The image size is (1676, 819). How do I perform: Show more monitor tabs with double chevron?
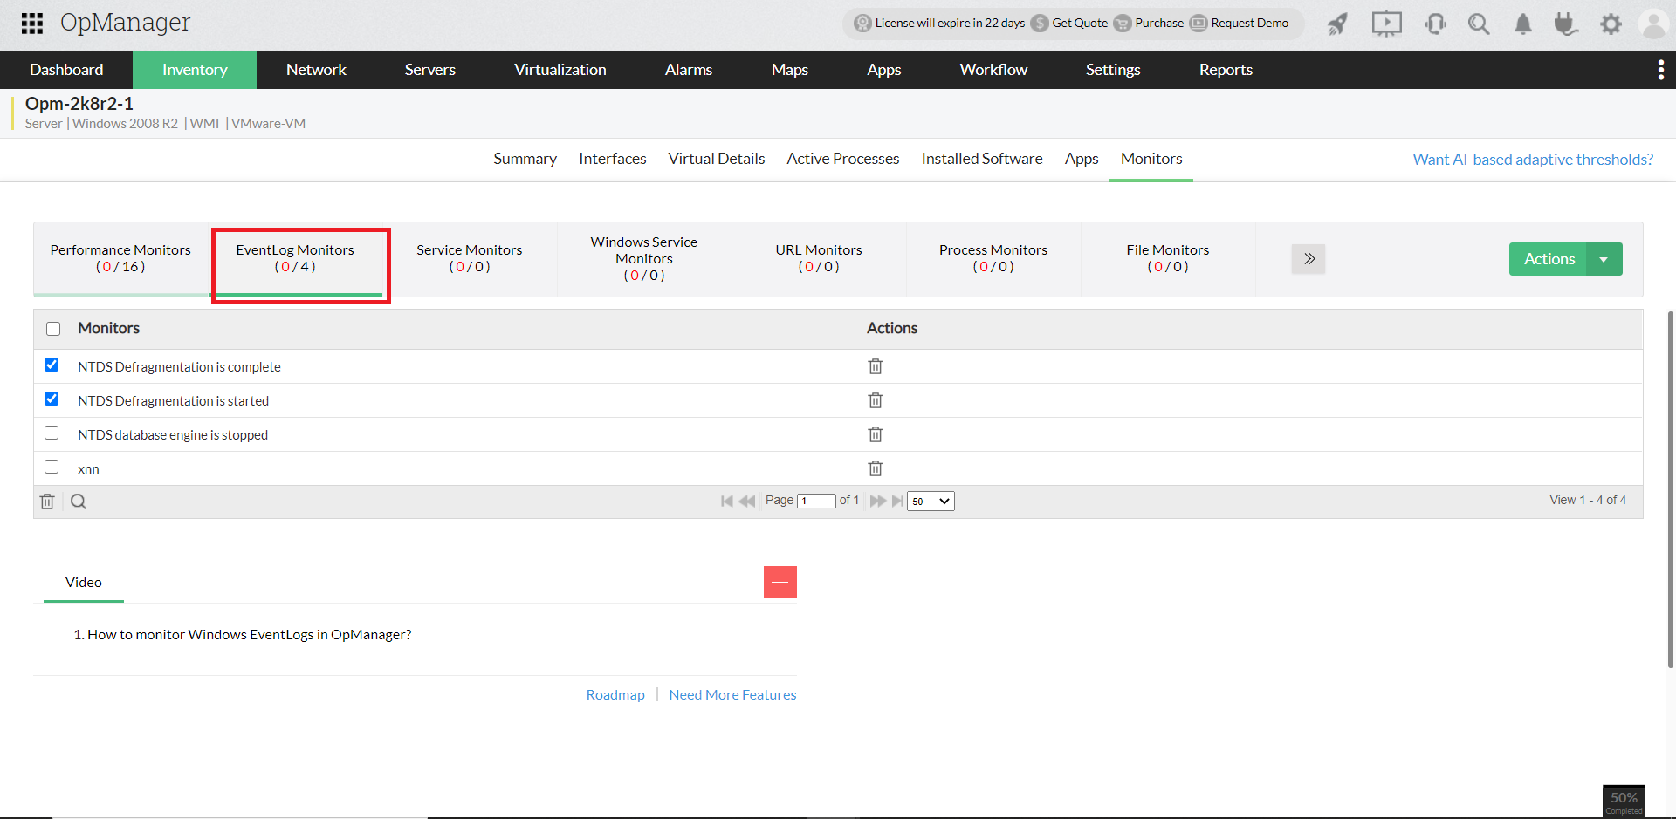click(1309, 259)
